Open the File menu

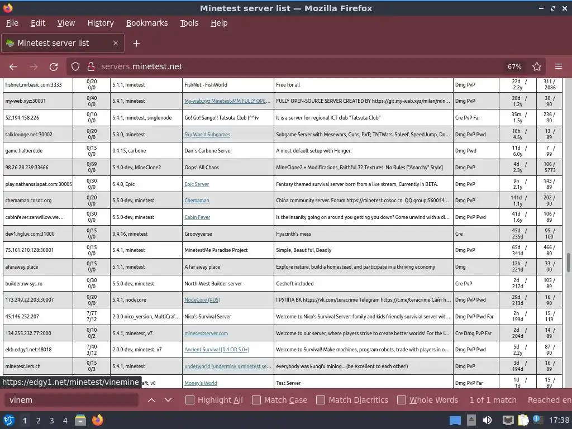12,23
